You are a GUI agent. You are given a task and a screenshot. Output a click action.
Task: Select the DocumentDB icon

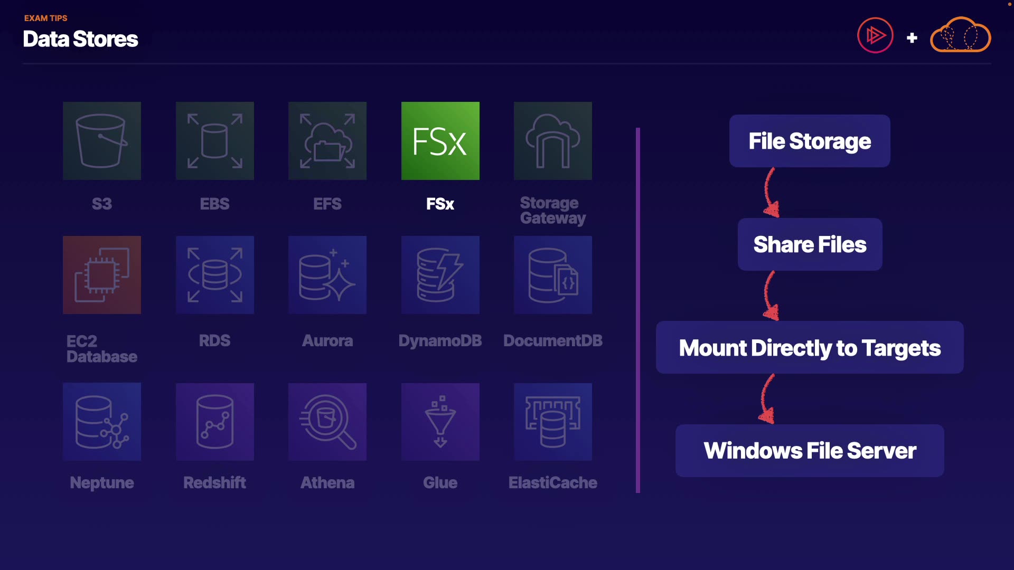coord(553,275)
